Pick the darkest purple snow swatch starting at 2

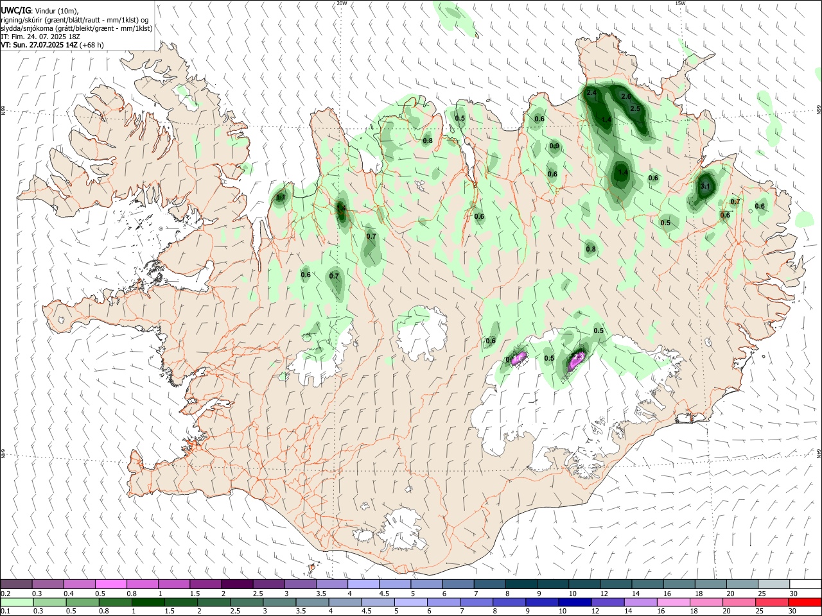point(236,585)
